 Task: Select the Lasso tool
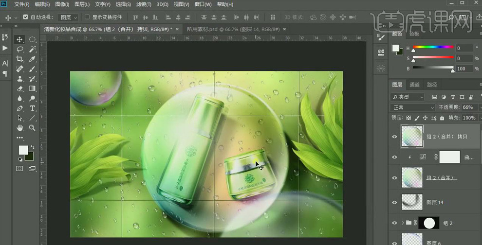[19, 49]
